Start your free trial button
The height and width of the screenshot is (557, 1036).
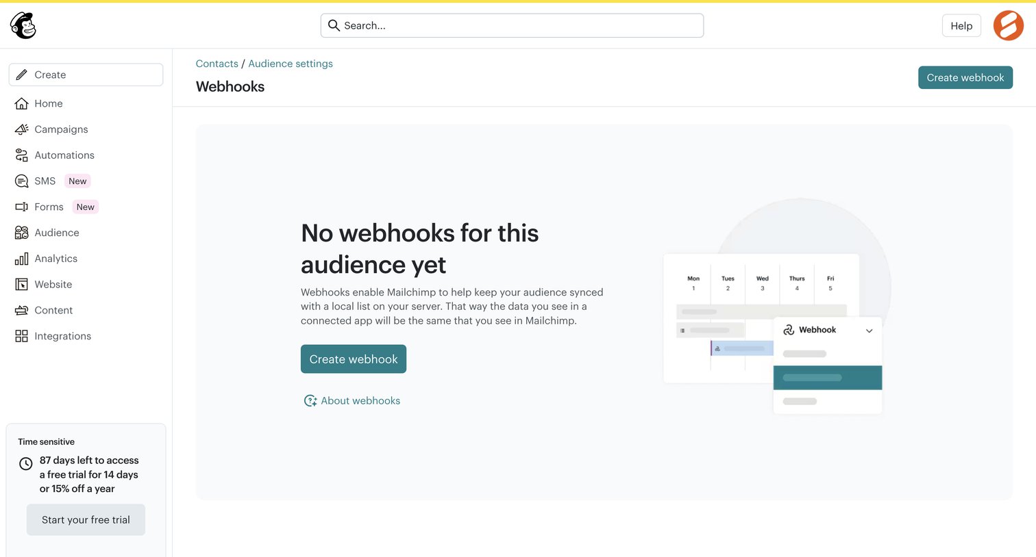tap(86, 520)
